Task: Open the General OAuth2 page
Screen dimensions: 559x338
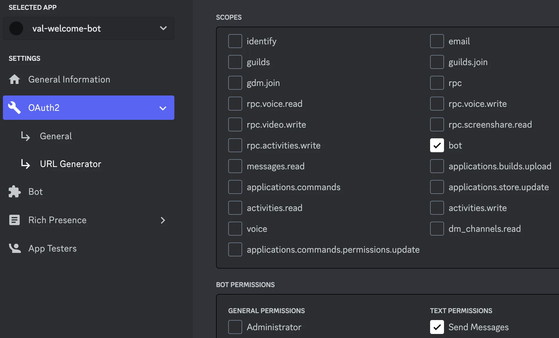Action: click(x=56, y=136)
